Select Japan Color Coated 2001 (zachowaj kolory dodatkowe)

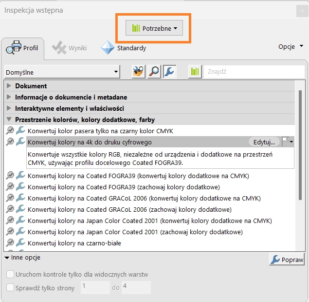tap(135, 232)
